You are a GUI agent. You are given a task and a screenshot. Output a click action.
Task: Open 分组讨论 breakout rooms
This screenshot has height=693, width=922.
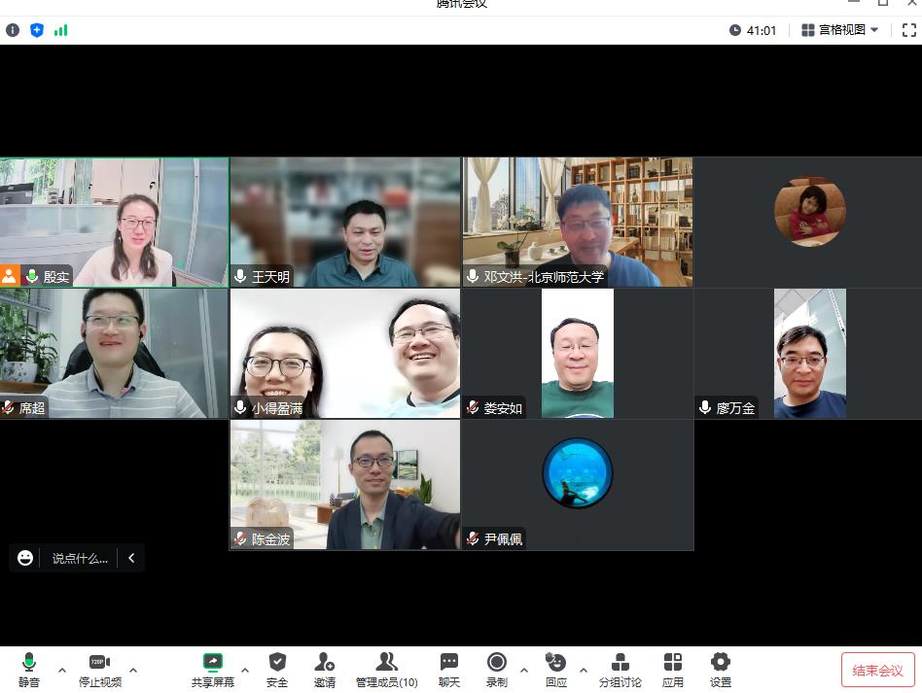pyautogui.click(x=620, y=669)
